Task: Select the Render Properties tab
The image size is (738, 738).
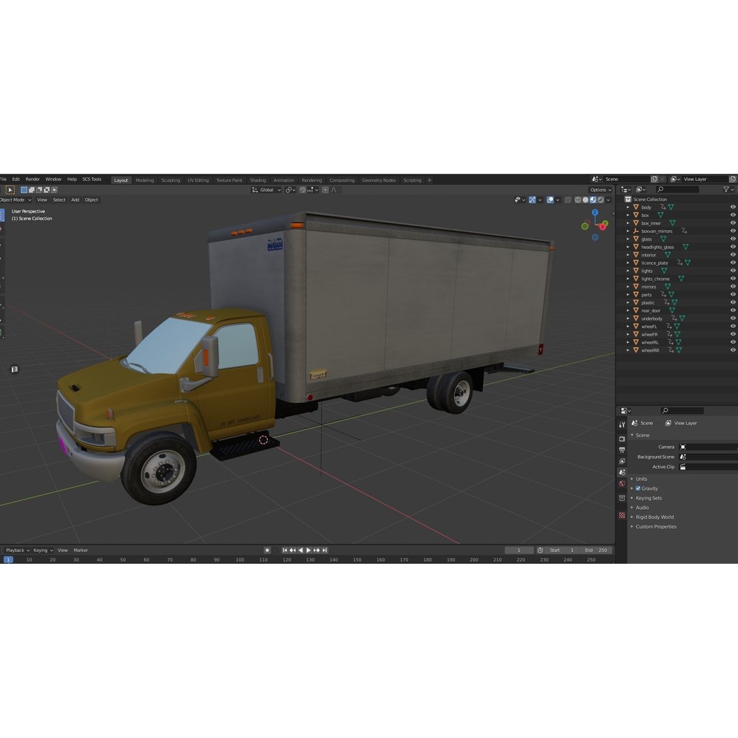Action: click(622, 439)
